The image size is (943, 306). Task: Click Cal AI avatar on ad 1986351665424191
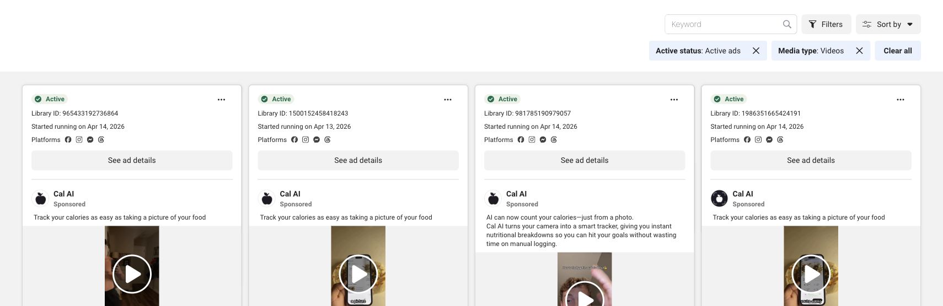pos(720,198)
